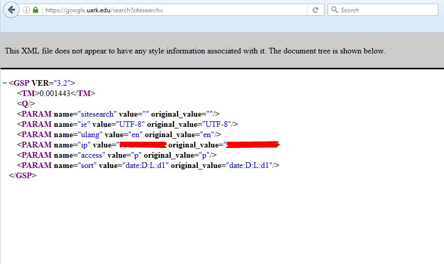Go back with the browser back arrow
This screenshot has height=264, width=444.
point(11,10)
